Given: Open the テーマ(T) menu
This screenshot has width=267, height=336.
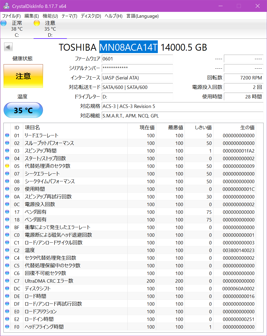Looking at the screenshot, I should (69, 16).
